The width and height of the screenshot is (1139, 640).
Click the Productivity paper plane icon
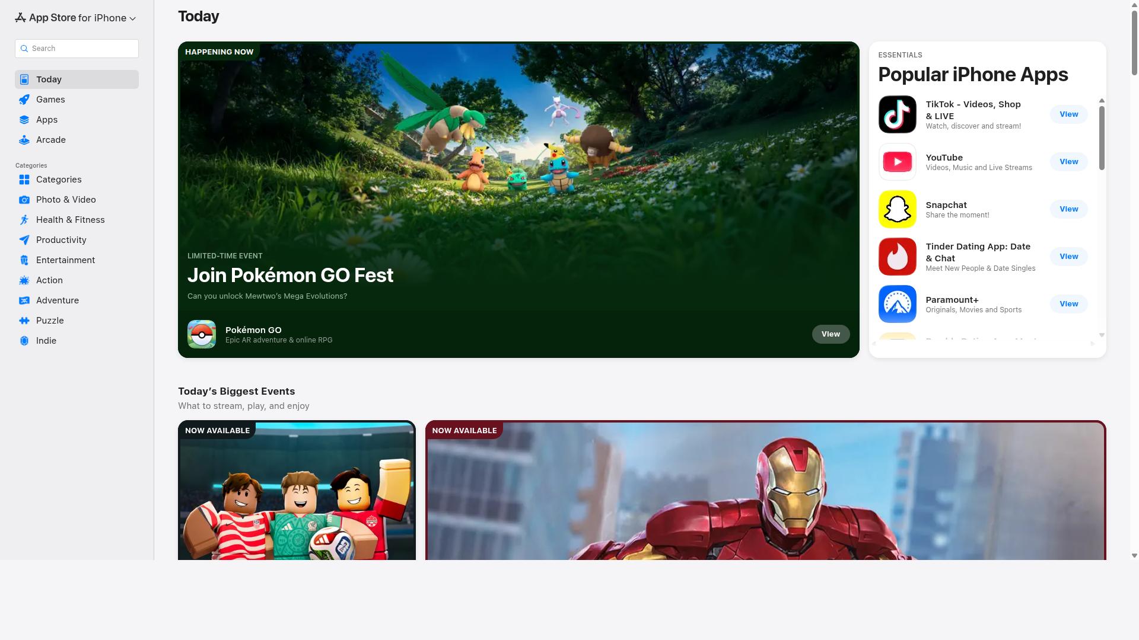pos(24,240)
